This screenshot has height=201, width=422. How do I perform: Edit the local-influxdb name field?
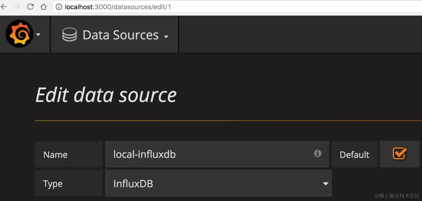point(217,154)
